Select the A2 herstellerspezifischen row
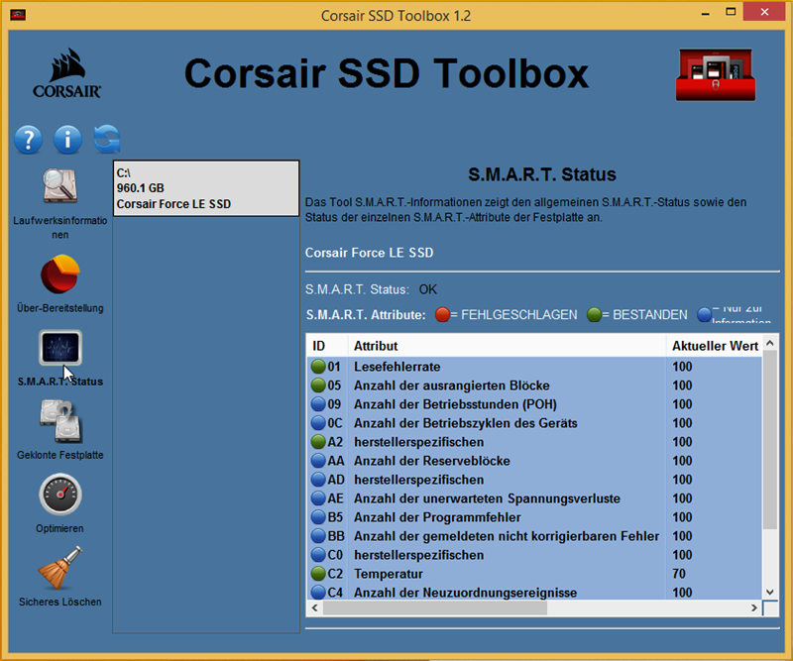 point(534,442)
